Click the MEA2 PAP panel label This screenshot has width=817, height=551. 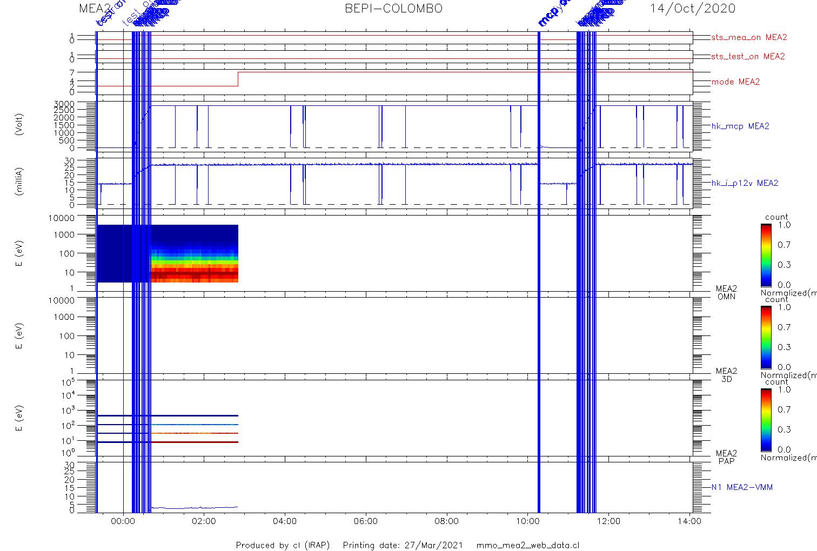[726, 457]
